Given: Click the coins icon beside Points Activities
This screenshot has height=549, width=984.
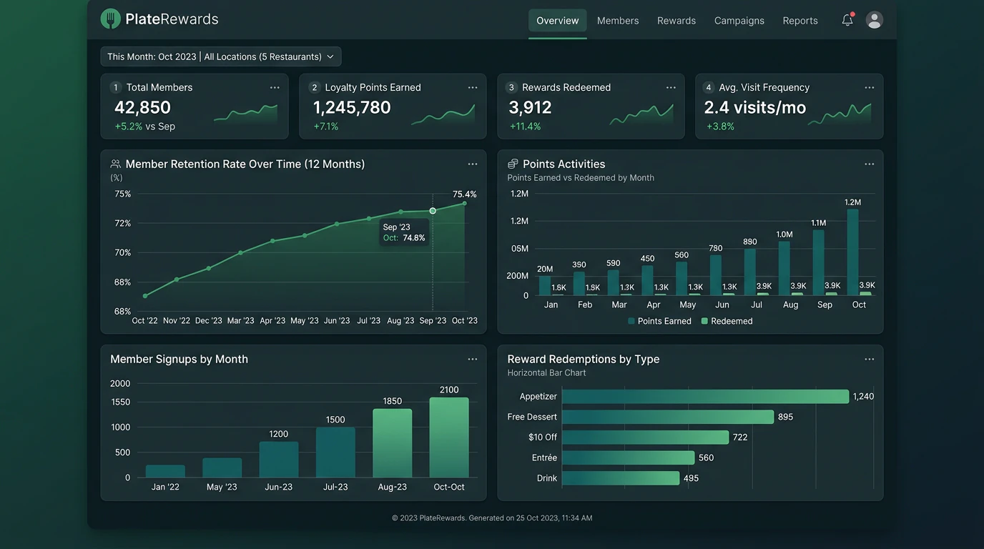Looking at the screenshot, I should [513, 164].
